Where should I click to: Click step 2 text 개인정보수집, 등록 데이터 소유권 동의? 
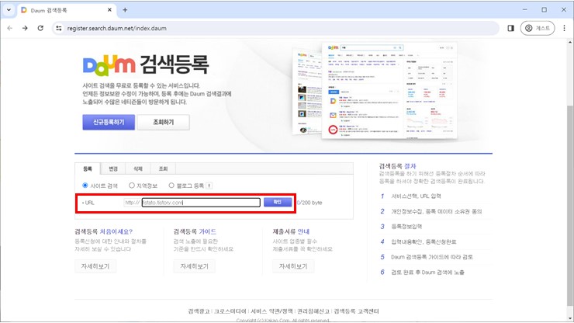click(437, 211)
